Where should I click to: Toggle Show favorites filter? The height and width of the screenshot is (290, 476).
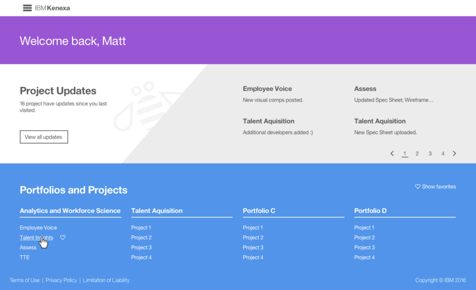click(x=435, y=187)
